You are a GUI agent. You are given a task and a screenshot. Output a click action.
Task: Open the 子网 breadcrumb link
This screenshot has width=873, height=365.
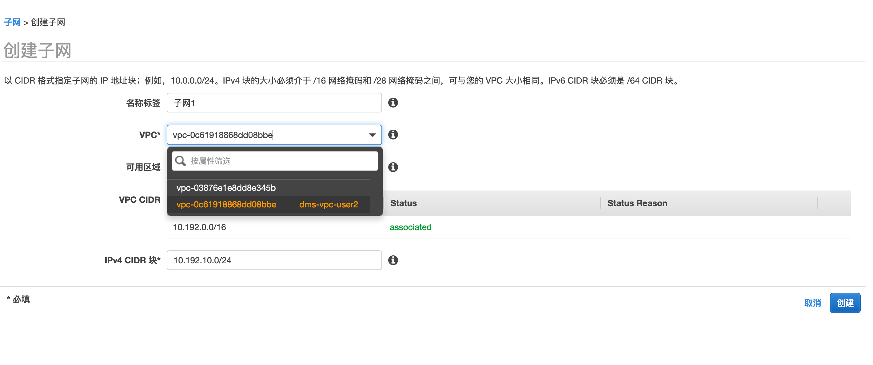tap(12, 22)
